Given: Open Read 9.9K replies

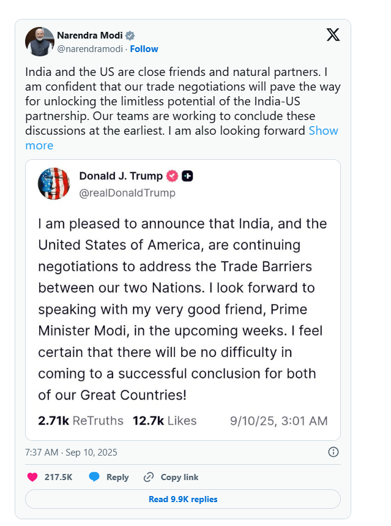Looking at the screenshot, I should (183, 499).
